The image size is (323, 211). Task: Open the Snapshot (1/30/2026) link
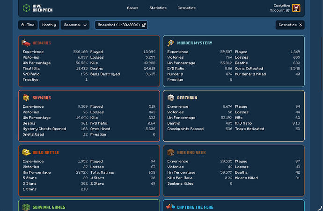click(121, 25)
